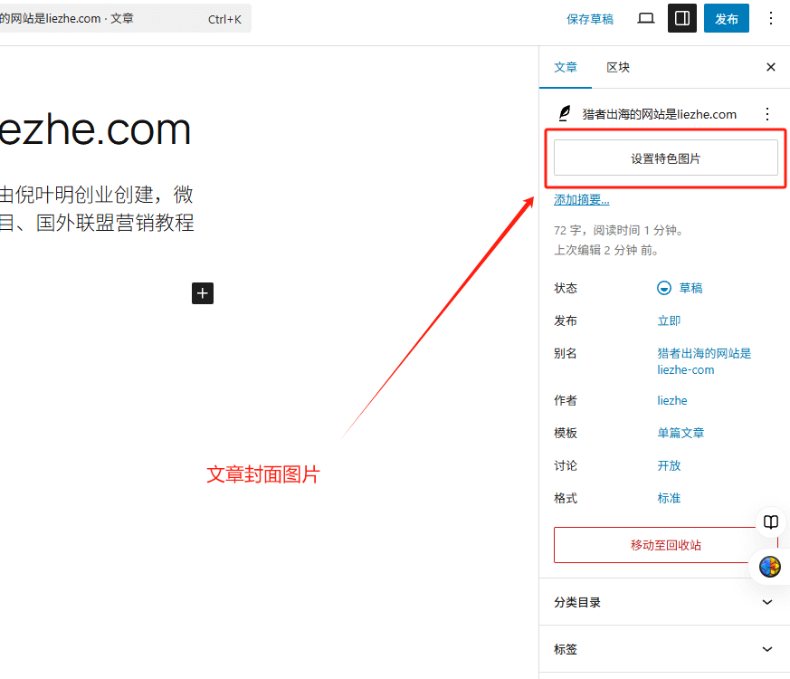Move post to trash via 移动至回收站
Viewport: 790px width, 679px height.
665,545
